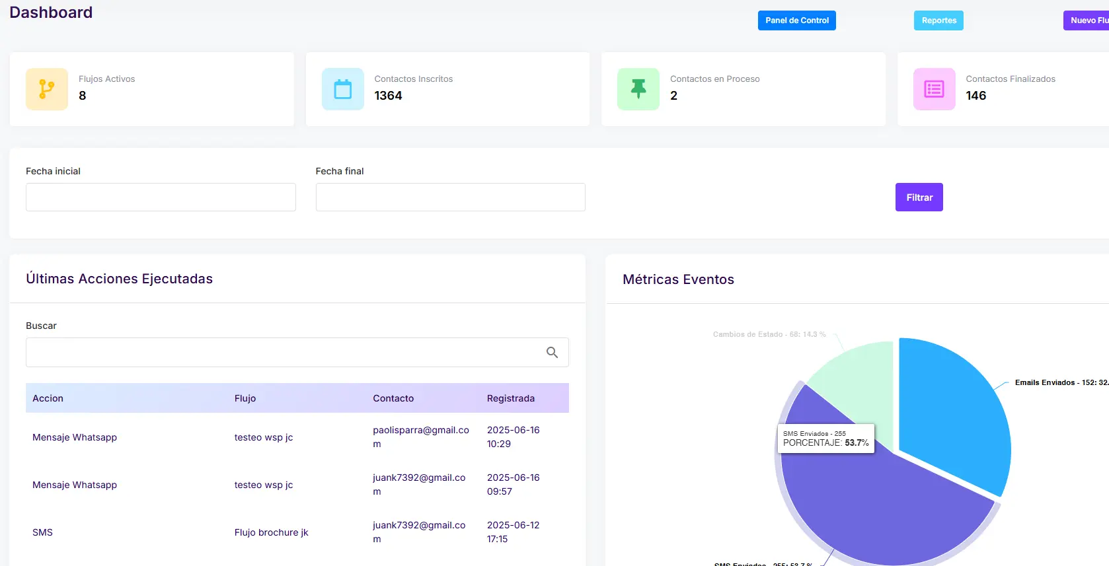Image resolution: width=1109 pixels, height=566 pixels.
Task: Click the Contactos Finalizados list icon
Action: [934, 89]
